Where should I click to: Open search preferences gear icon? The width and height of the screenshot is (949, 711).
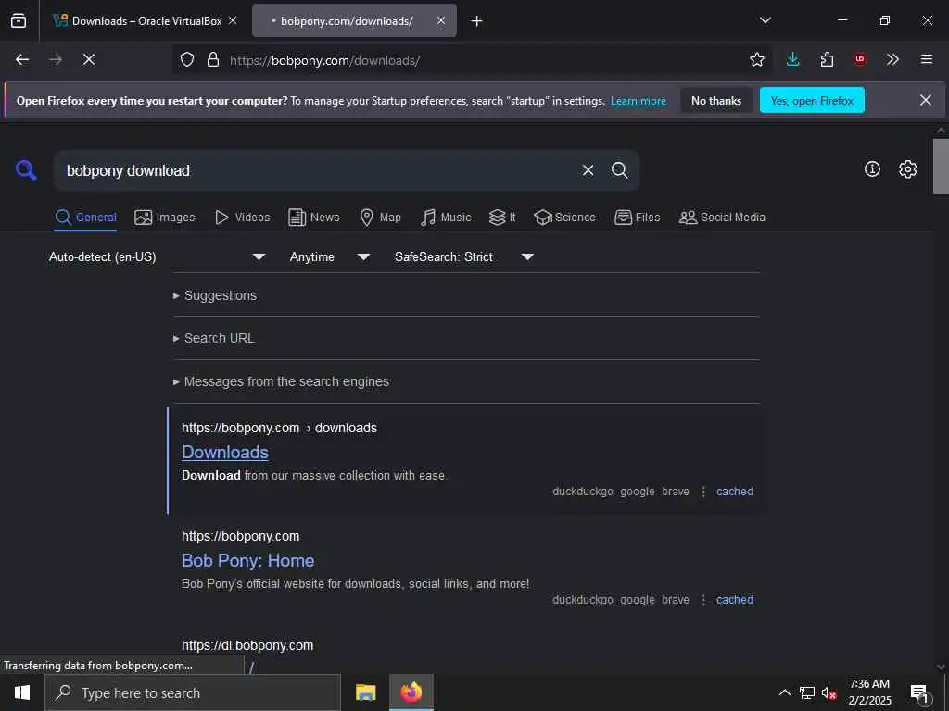click(907, 169)
